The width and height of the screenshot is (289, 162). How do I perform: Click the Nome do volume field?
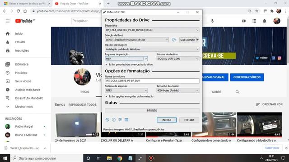152,81
